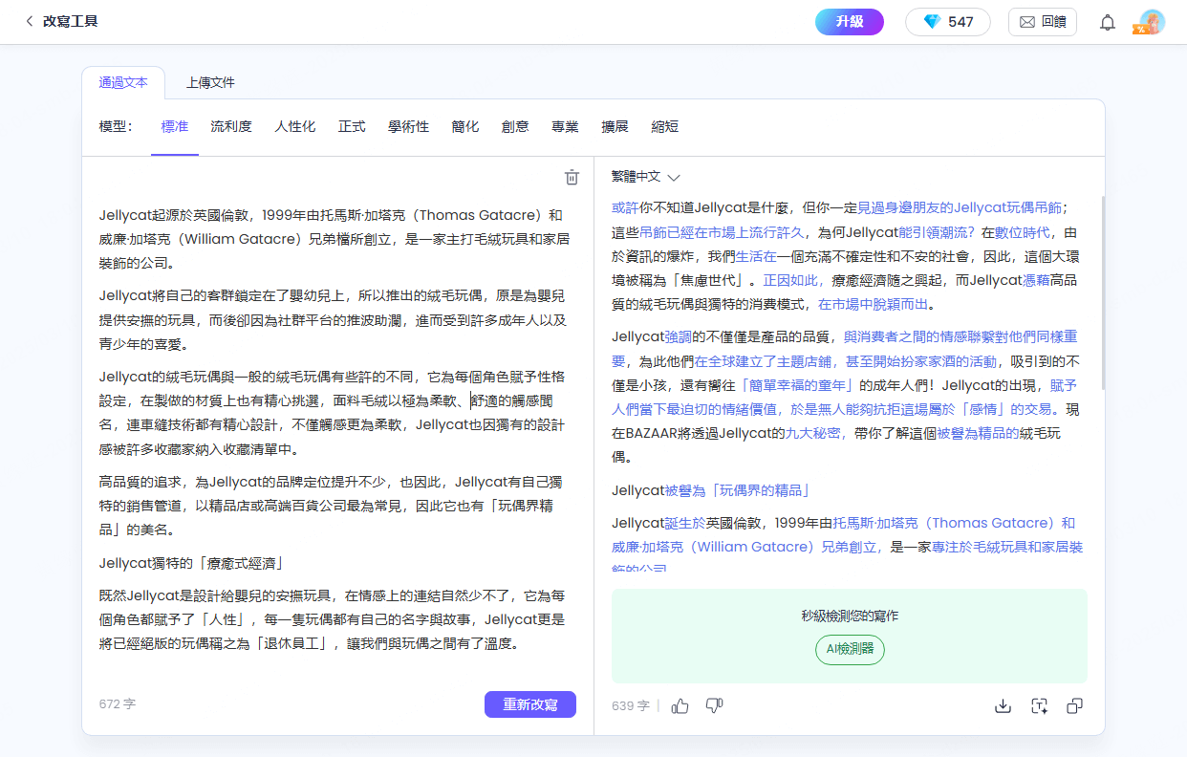The image size is (1187, 757).
Task: Click the 改寫工具 page title
Action: (71, 21)
